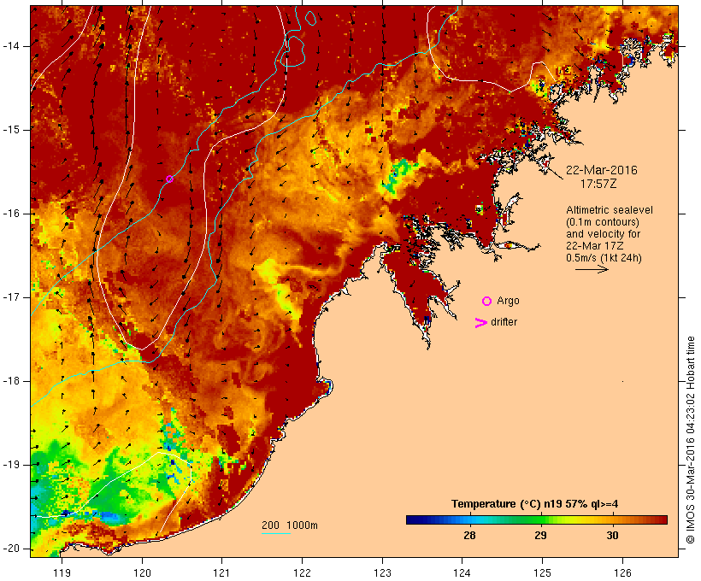Click the 28 label under the color bar
This screenshot has width=701, height=581.
click(x=469, y=536)
